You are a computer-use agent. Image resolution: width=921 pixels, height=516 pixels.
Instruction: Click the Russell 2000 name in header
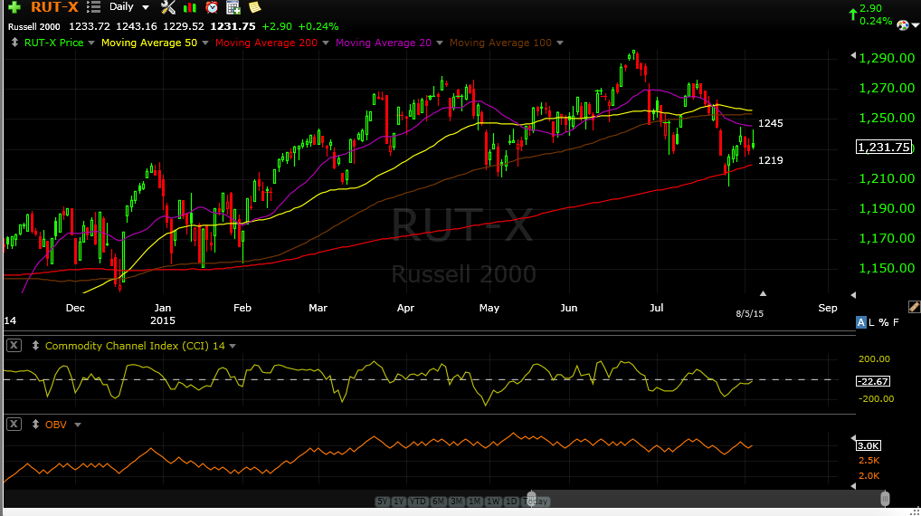pos(34,26)
